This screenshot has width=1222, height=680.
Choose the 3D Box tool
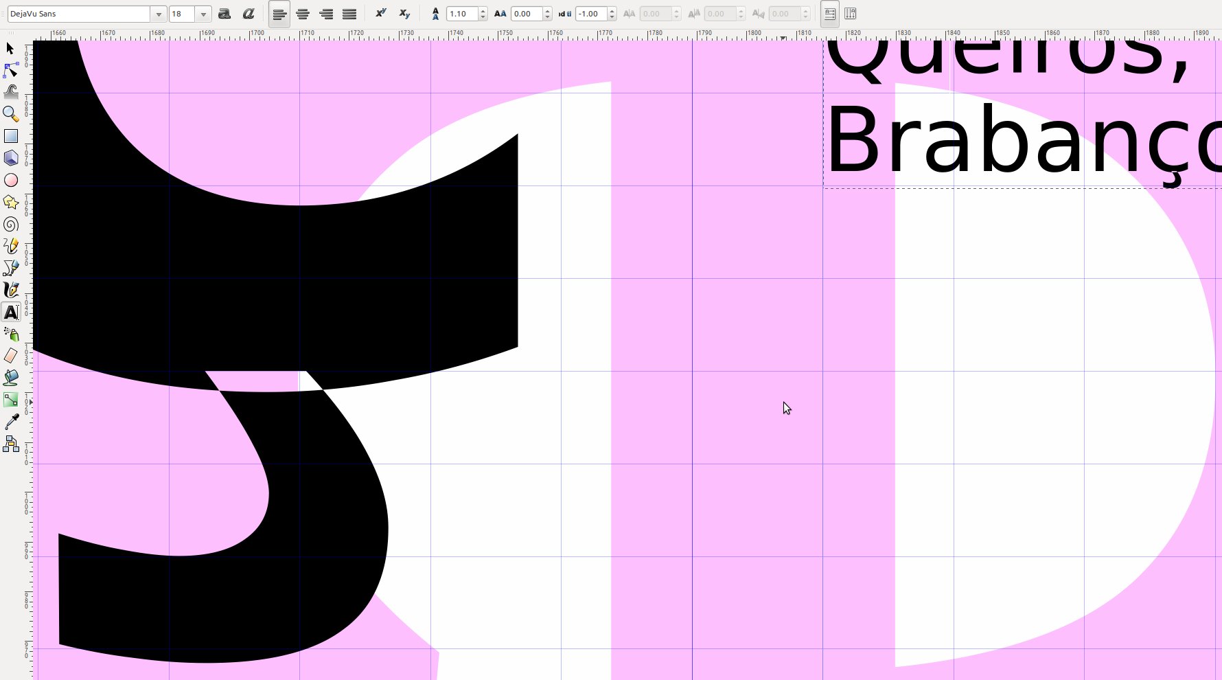click(x=11, y=158)
